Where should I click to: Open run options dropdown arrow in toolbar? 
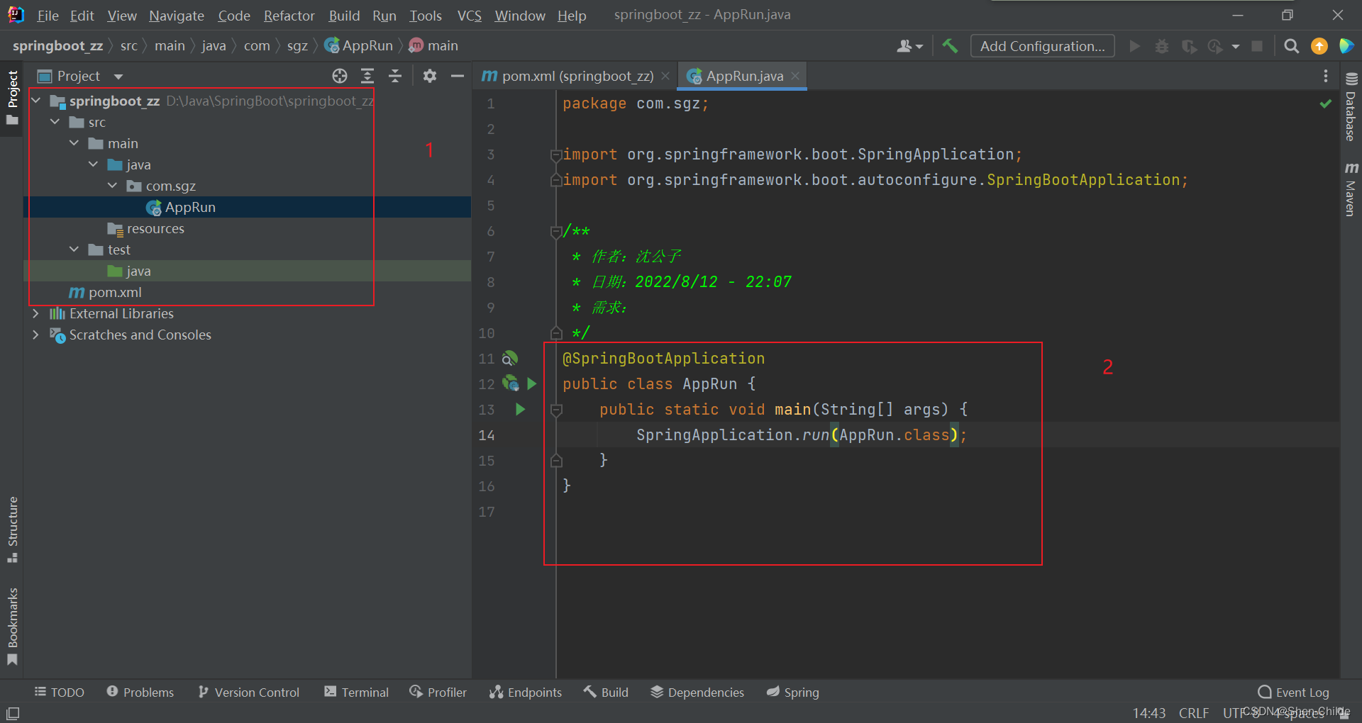pos(1236,46)
